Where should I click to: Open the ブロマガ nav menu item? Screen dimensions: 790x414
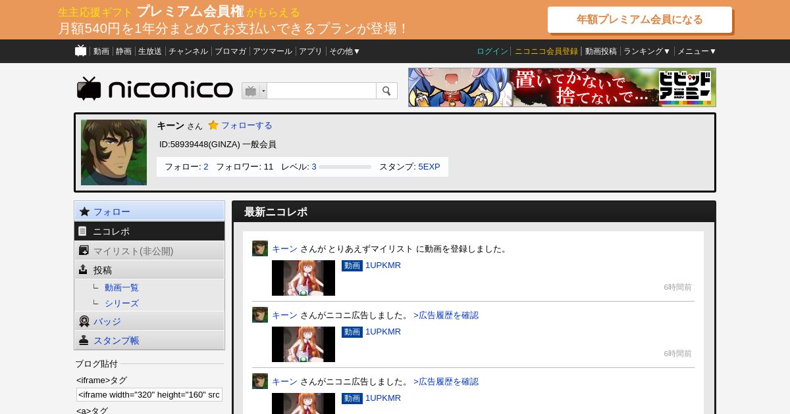[x=230, y=51]
